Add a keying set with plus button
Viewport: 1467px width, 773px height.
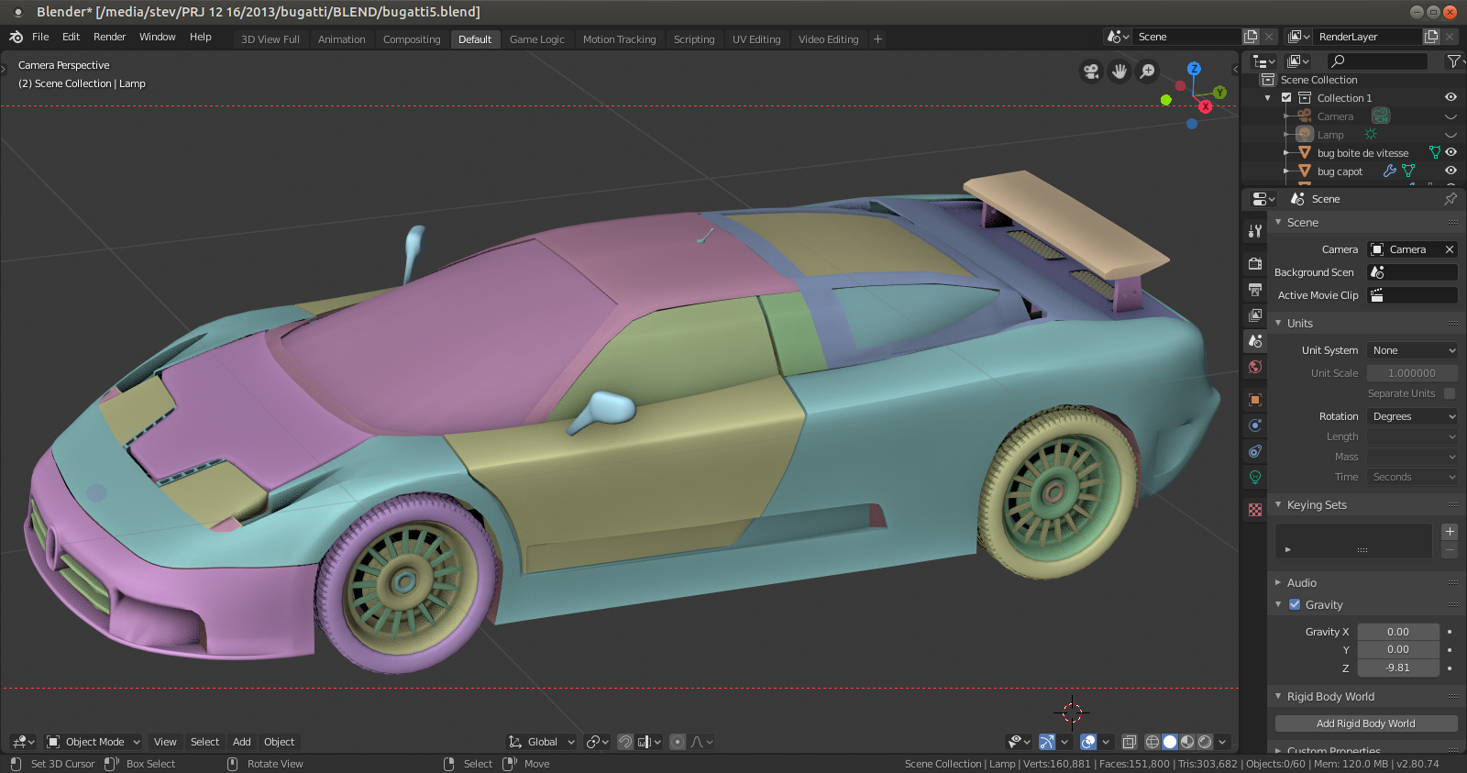point(1450,532)
